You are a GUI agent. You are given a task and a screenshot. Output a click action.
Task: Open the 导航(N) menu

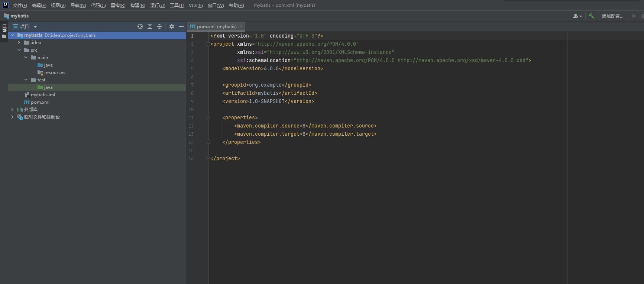pyautogui.click(x=78, y=5)
